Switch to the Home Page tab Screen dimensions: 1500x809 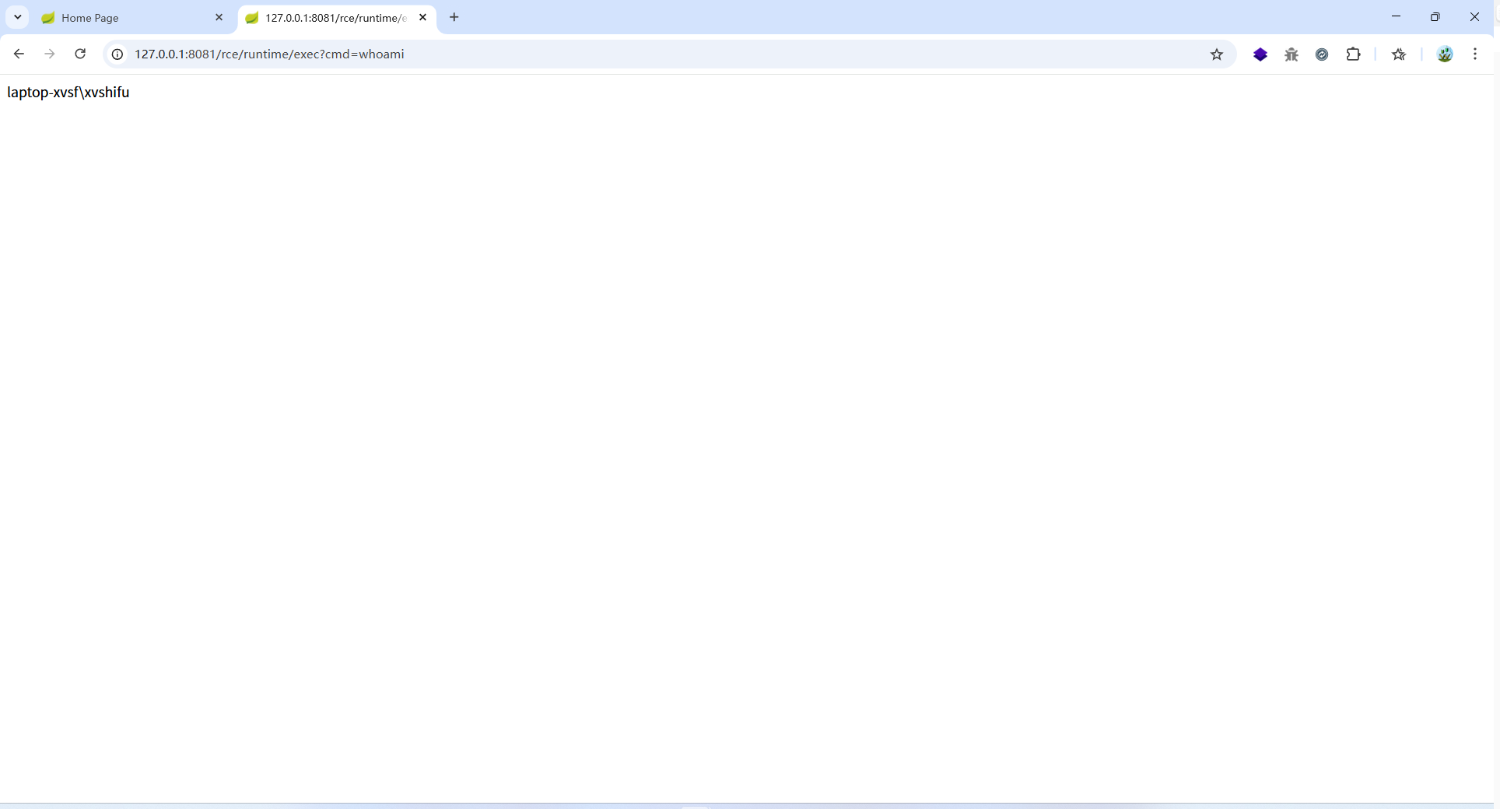click(132, 18)
